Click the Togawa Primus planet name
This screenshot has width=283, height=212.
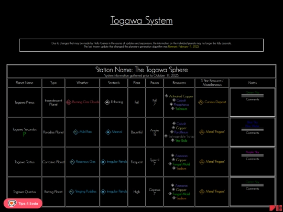pos(24,103)
